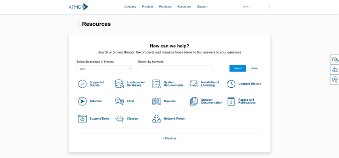Click the Installation & Licensing laptop icon
Viewport: 339px width, 158px height.
click(194, 84)
